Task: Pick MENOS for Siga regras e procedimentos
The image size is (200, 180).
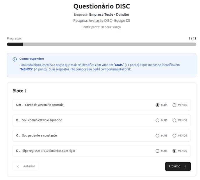Action: (174, 151)
